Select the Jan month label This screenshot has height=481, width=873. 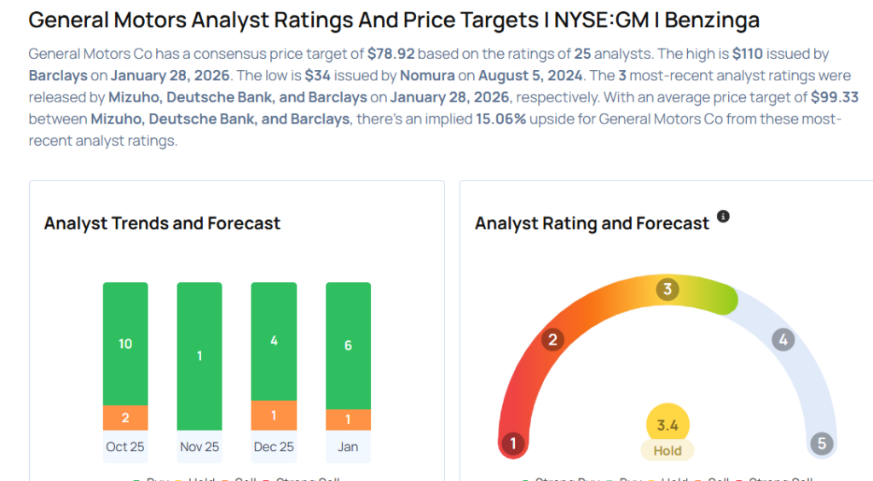[348, 447]
